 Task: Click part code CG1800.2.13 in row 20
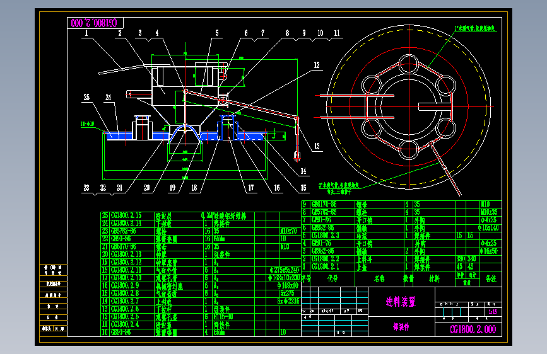(x=126, y=254)
